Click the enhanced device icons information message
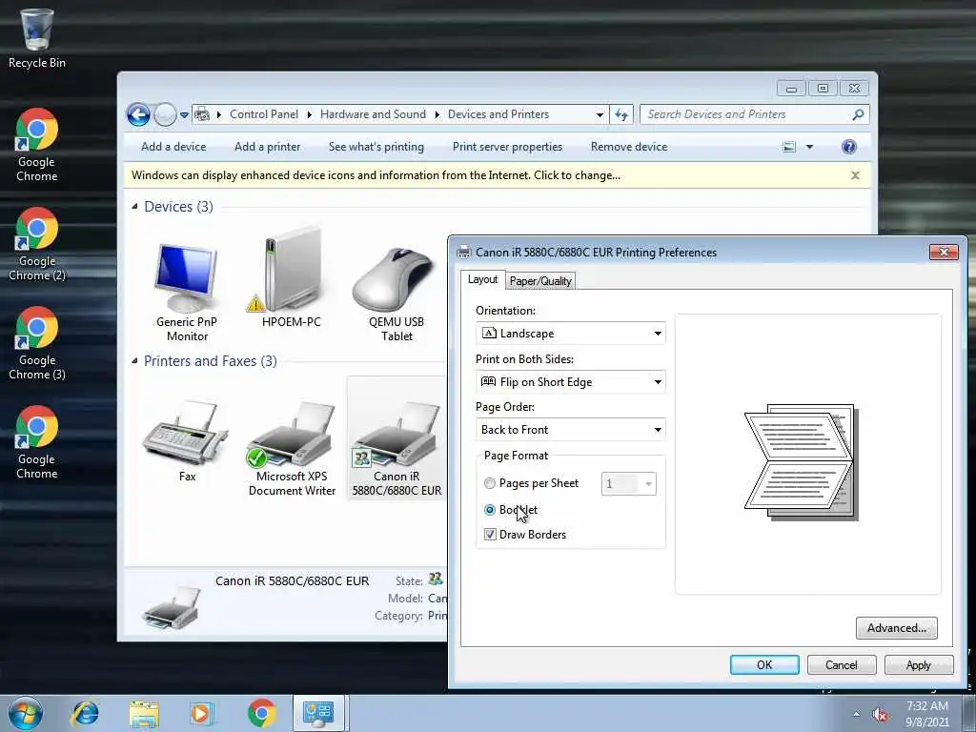The image size is (976, 732). [x=376, y=175]
